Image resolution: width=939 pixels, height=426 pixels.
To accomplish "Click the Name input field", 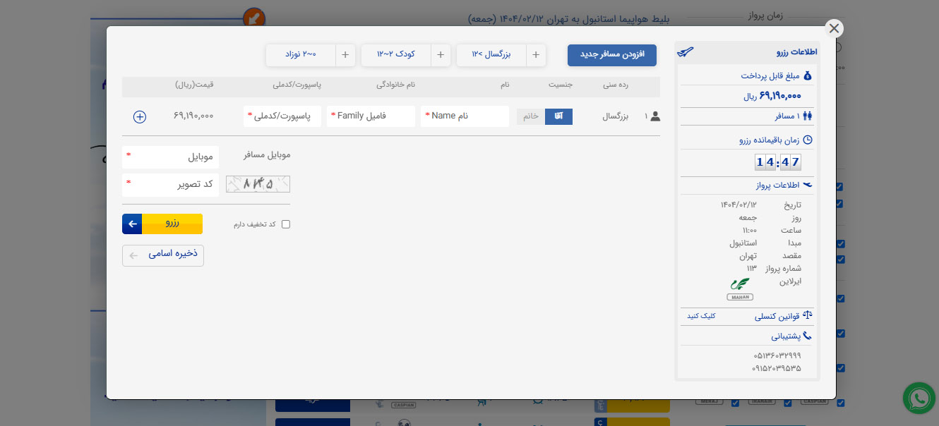I will (x=465, y=116).
